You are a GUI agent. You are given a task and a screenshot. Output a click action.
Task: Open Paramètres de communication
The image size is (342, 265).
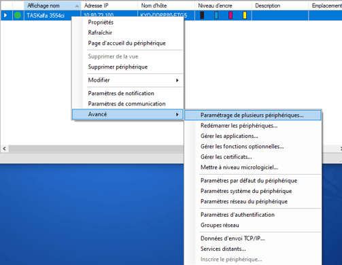coord(128,104)
